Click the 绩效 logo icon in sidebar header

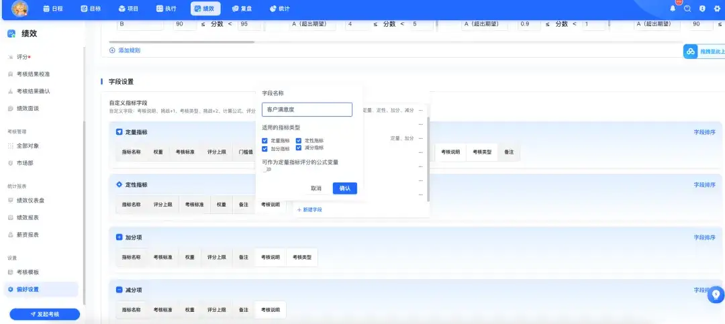pos(11,34)
